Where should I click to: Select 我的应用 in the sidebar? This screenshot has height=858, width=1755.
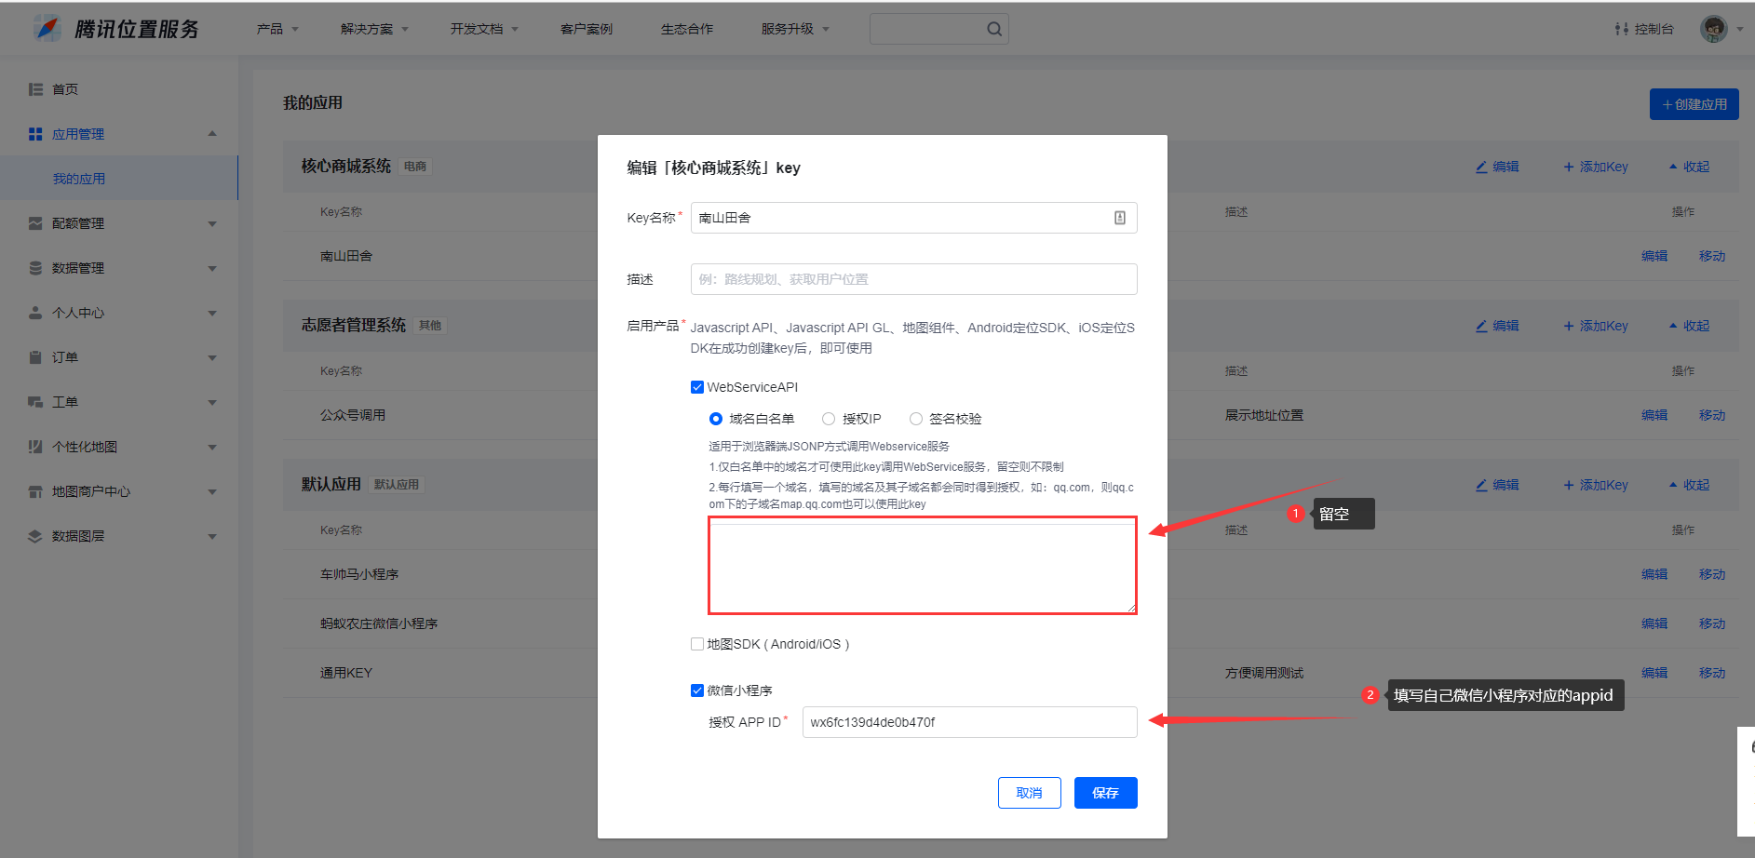coord(79,179)
